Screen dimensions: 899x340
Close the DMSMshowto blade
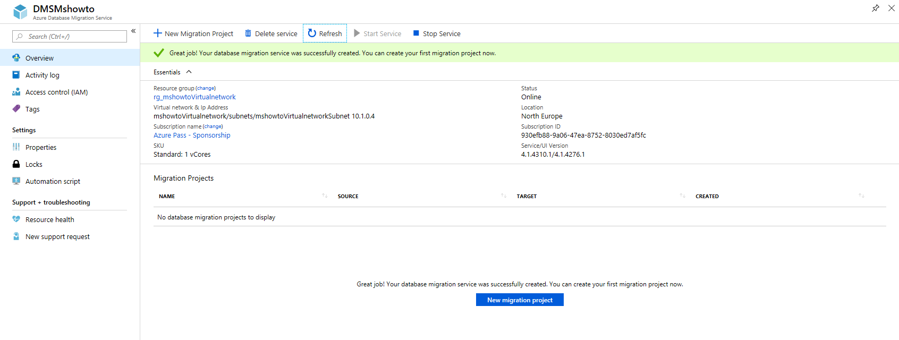coord(892,8)
